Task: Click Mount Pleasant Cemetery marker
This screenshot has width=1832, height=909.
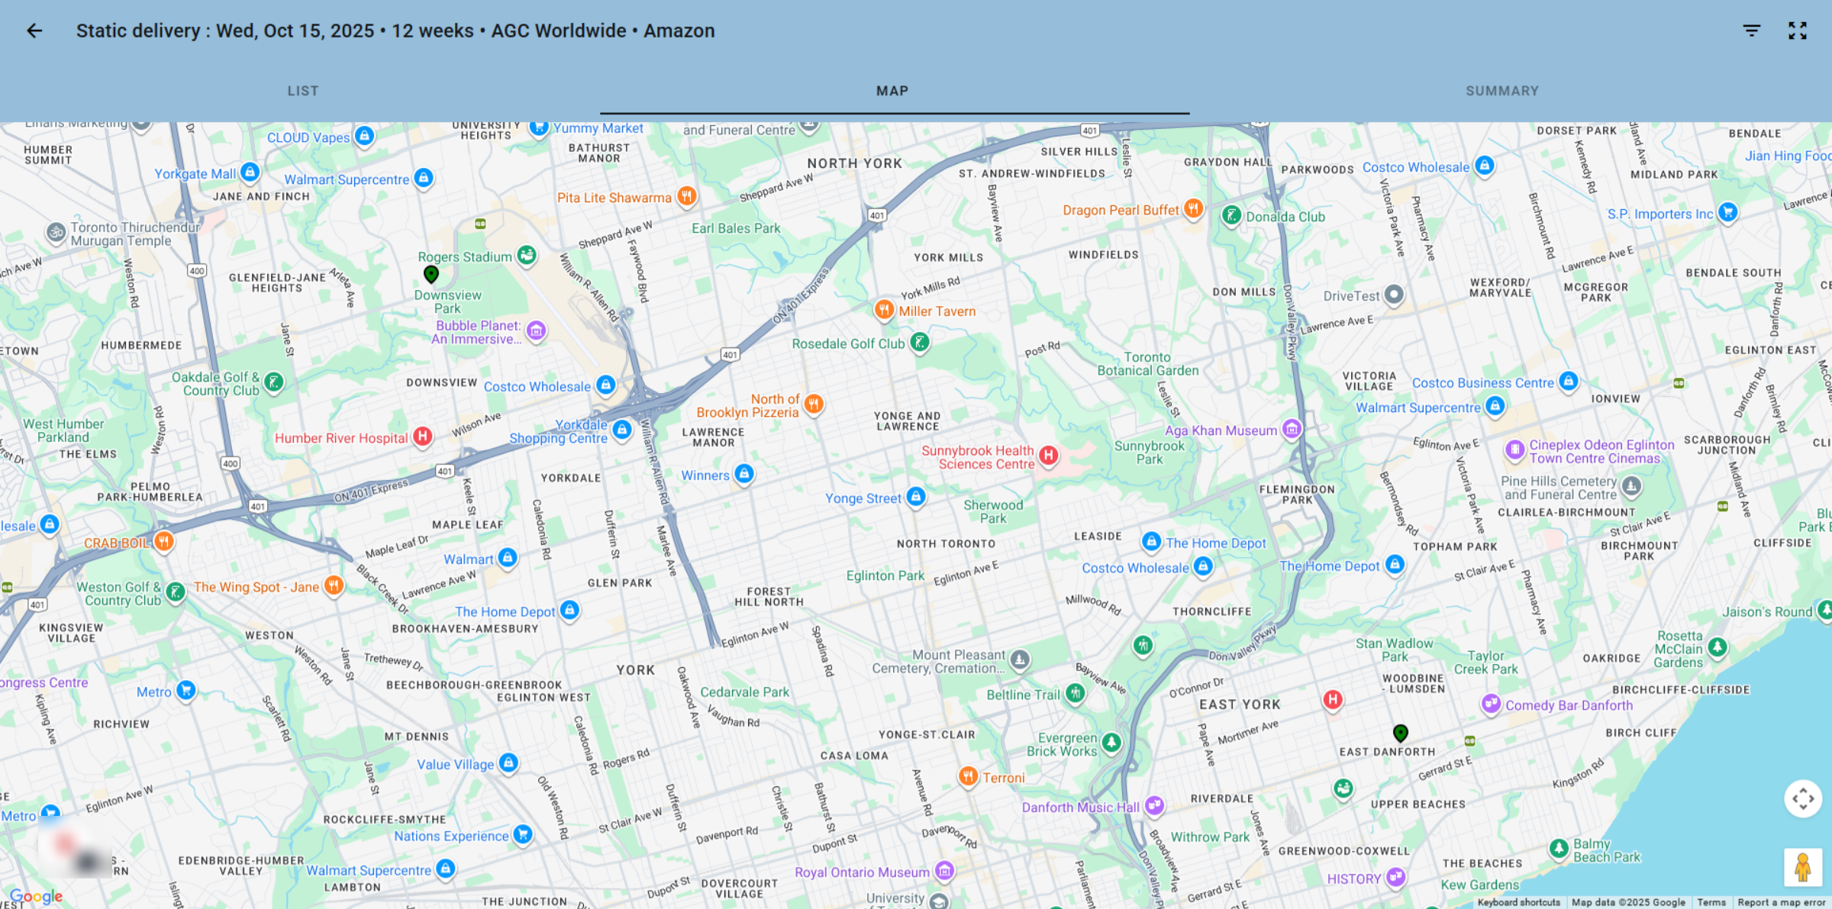Action: (x=1020, y=660)
